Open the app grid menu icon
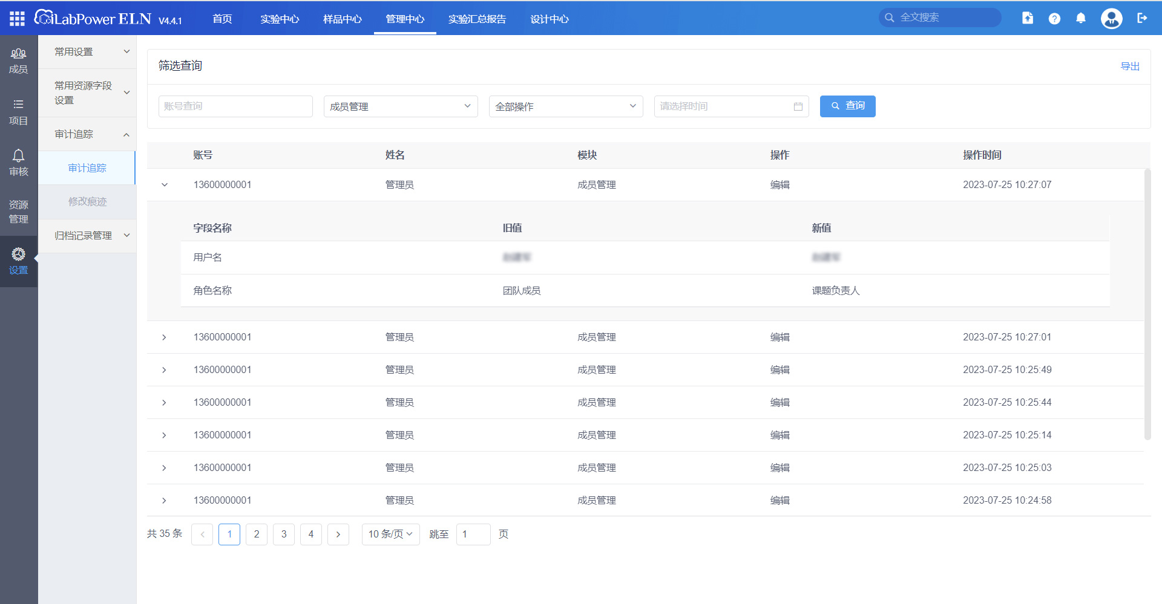The width and height of the screenshot is (1162, 604). 17,19
